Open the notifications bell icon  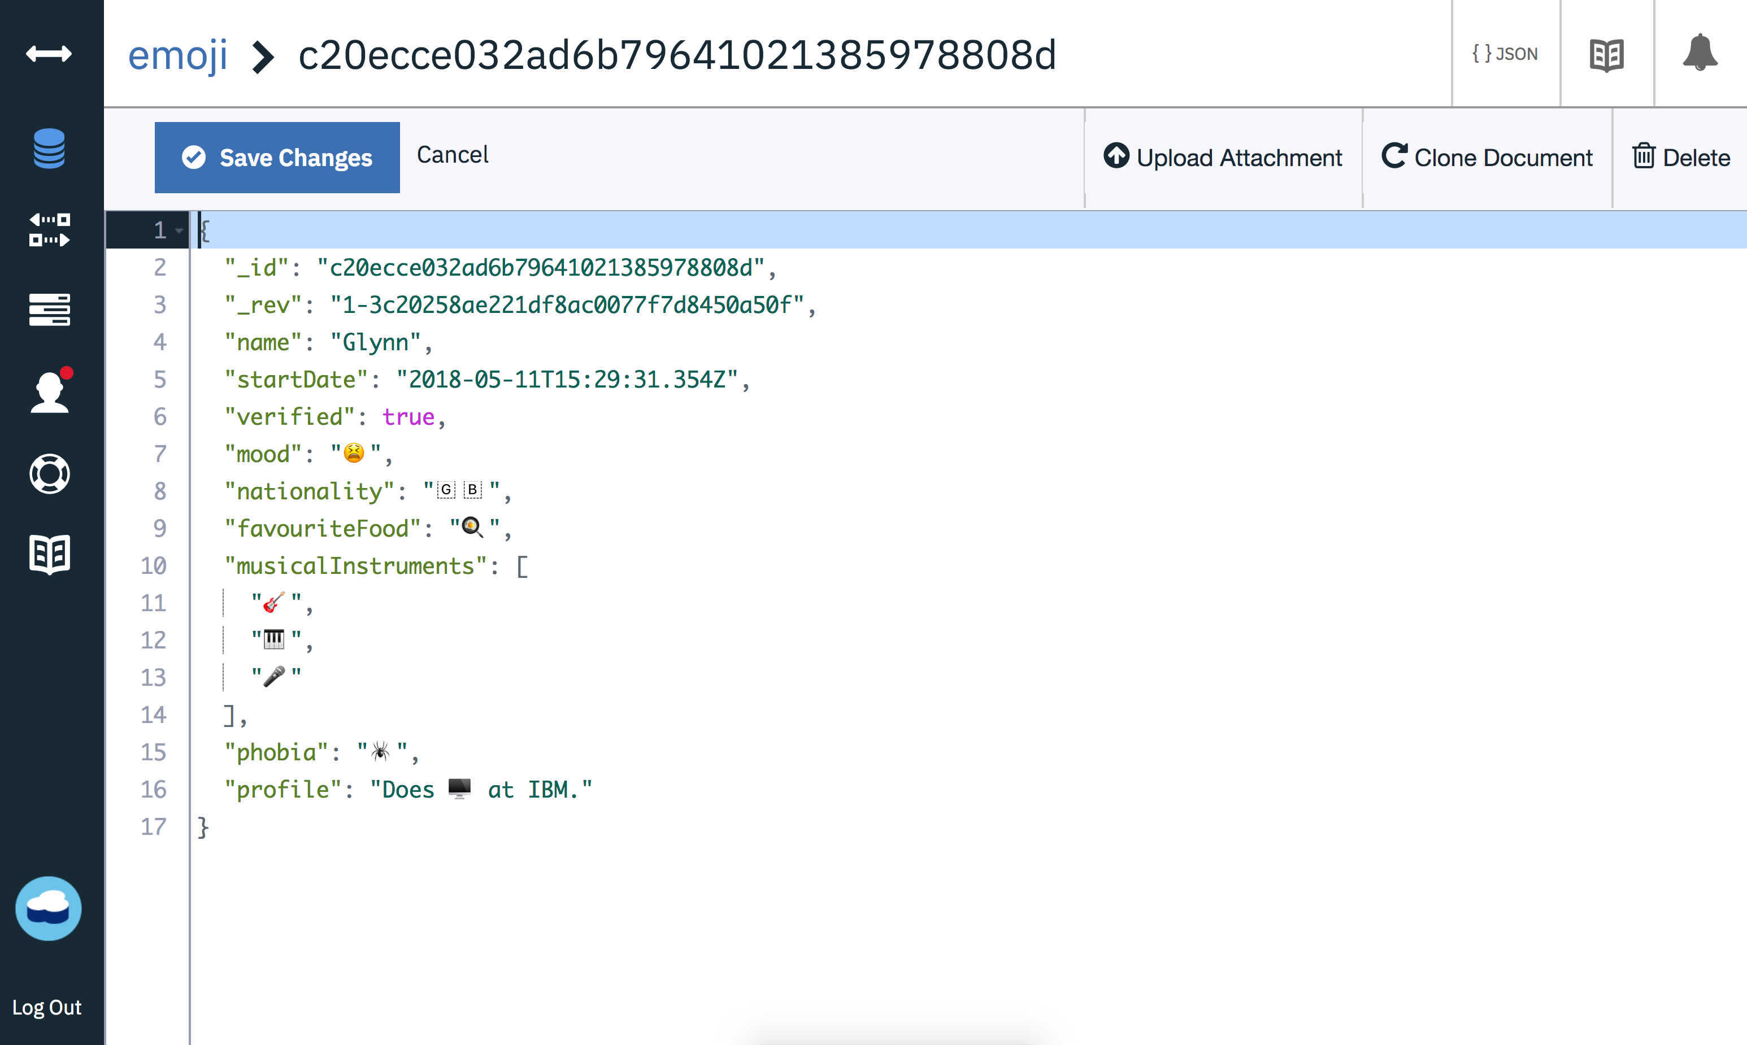click(x=1700, y=53)
